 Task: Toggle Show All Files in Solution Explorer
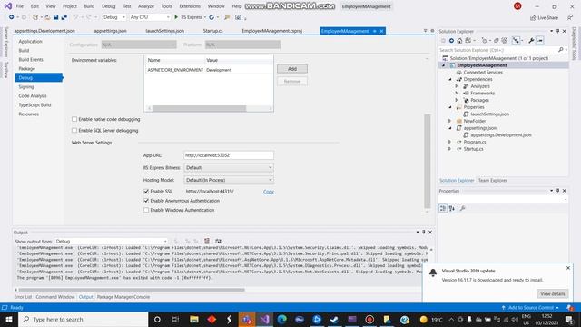[505, 40]
